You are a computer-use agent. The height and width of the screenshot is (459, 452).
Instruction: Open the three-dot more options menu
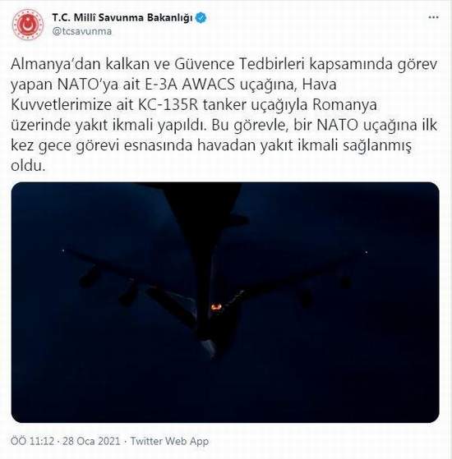coord(434,17)
